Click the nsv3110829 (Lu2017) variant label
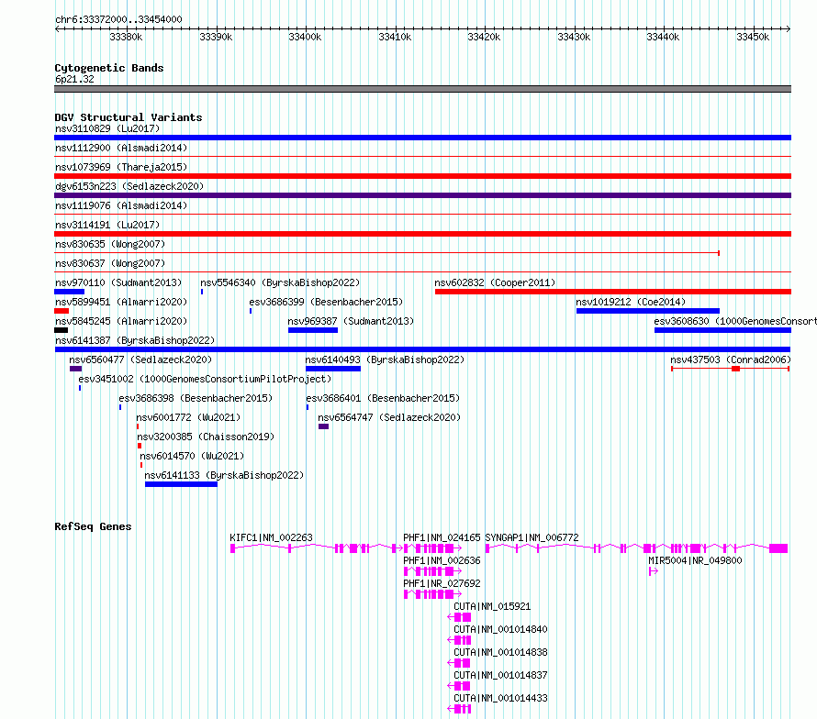Screen dimensions: 817x719 (107, 128)
